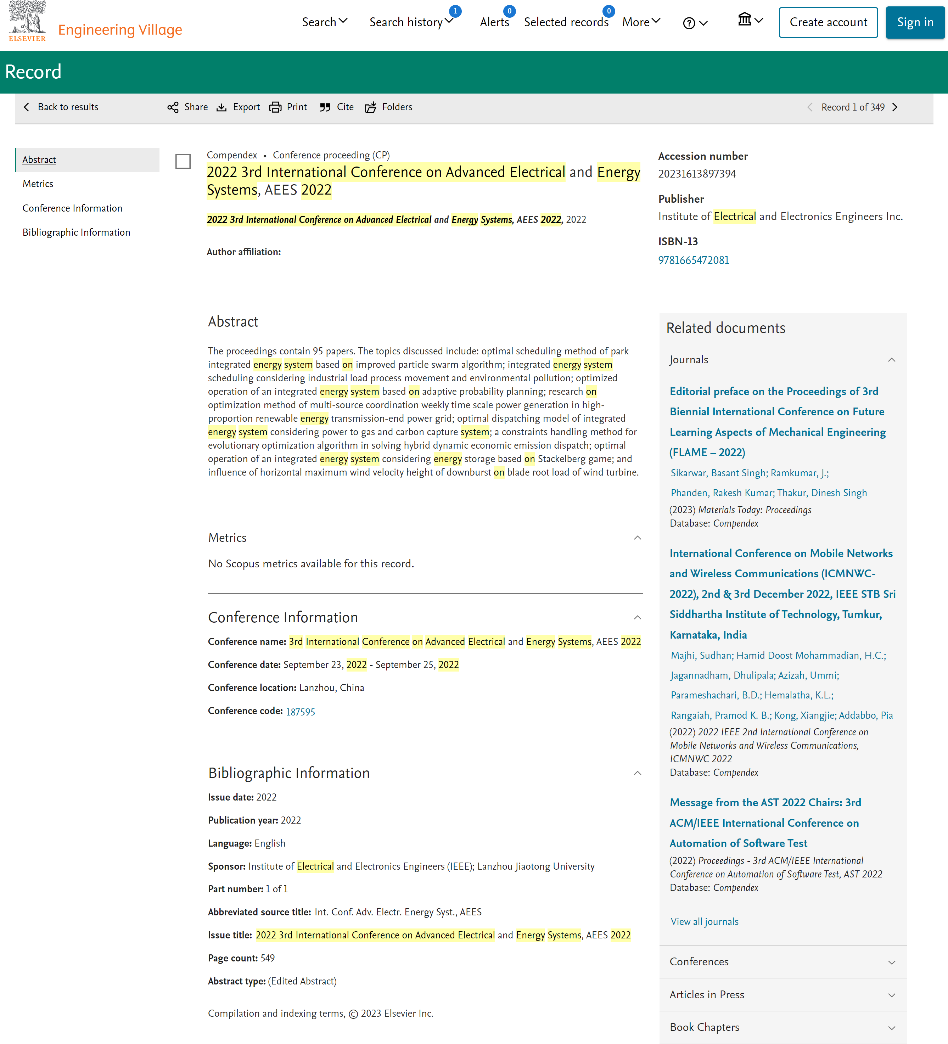Click the help question mark icon
This screenshot has width=948, height=1044.
point(689,23)
